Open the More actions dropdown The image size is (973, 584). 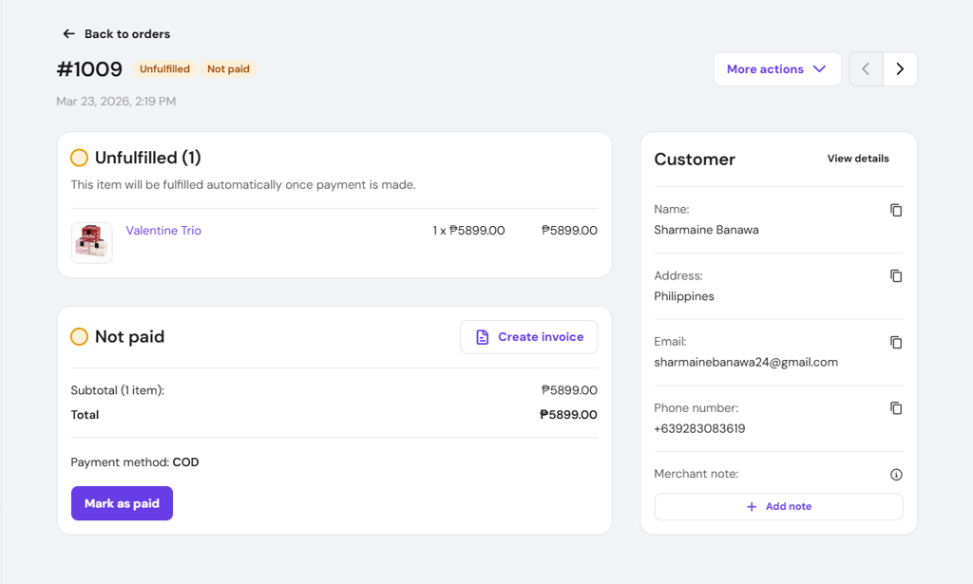[x=777, y=68]
